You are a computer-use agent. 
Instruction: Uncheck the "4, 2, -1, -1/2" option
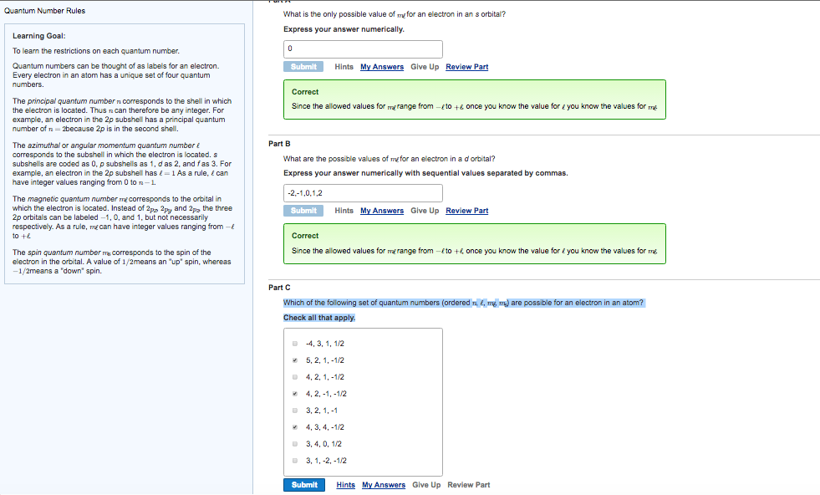click(x=294, y=393)
